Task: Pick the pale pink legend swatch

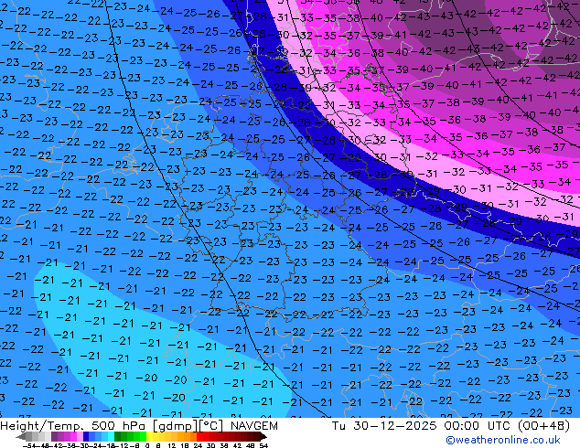Action: [x=80, y=436]
